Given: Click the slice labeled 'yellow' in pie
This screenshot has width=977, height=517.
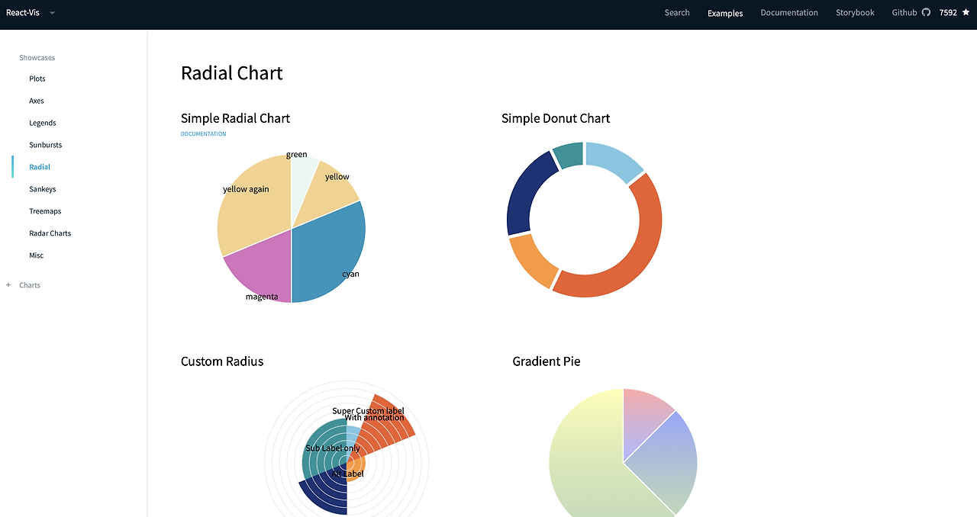Looking at the screenshot, I should pos(330,191).
